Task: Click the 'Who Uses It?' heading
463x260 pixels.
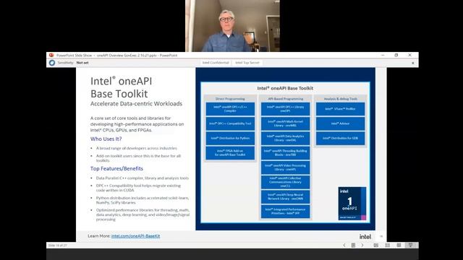Action: click(106, 139)
